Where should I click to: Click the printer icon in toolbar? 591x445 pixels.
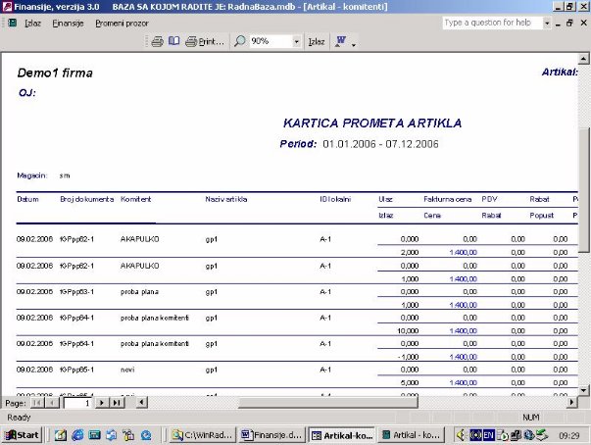point(157,42)
